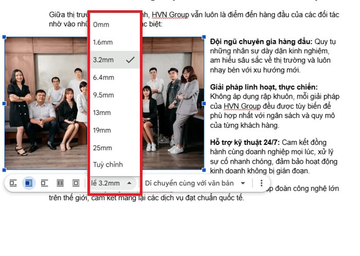Click the text nhạy bén với xu hướng mới.

coord(255,70)
